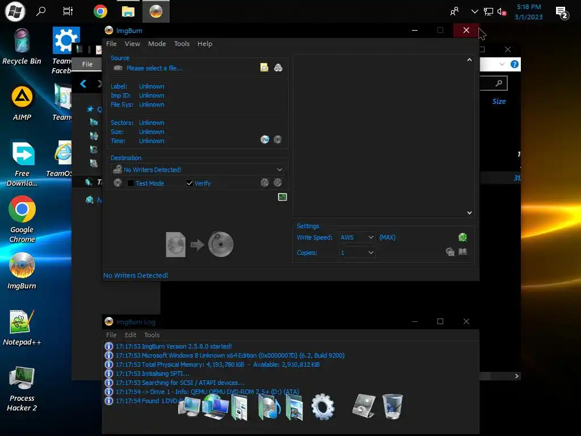
Task: Launch Chrome from the taskbar
Action: click(x=100, y=11)
